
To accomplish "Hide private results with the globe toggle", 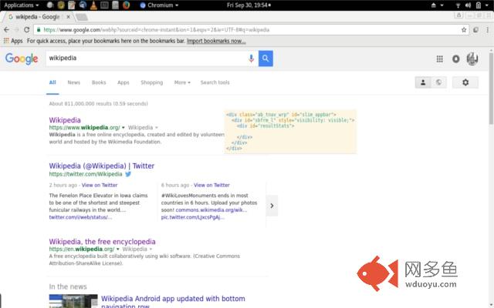I will (438, 82).
